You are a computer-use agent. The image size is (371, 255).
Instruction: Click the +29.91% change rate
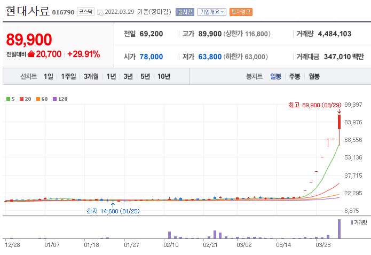coord(83,54)
